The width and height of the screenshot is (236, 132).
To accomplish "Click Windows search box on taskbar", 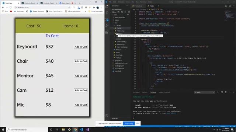I will pos(27,129).
